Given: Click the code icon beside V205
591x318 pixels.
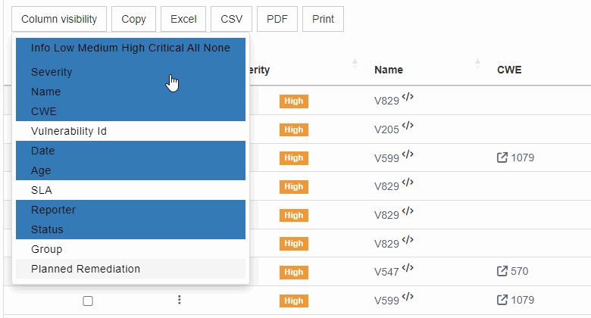Looking at the screenshot, I should pos(408,128).
